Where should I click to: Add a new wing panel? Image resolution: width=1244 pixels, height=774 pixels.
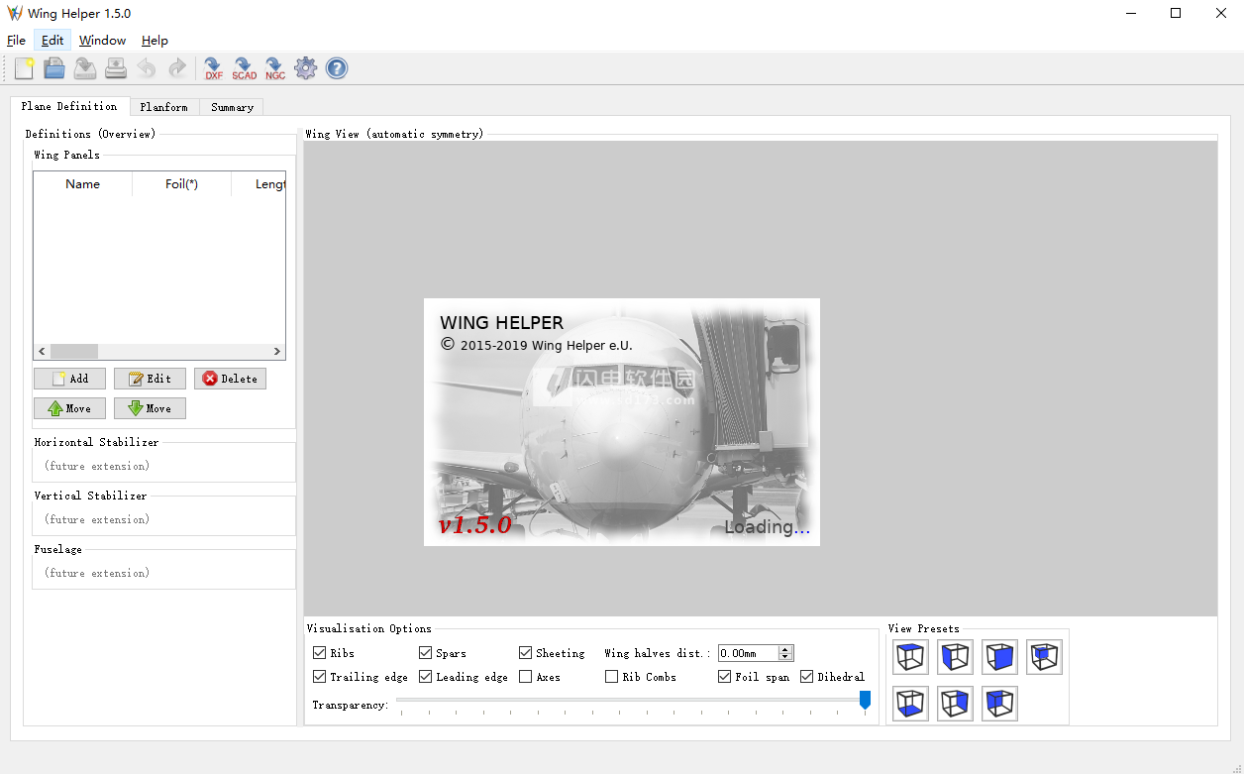pos(69,379)
